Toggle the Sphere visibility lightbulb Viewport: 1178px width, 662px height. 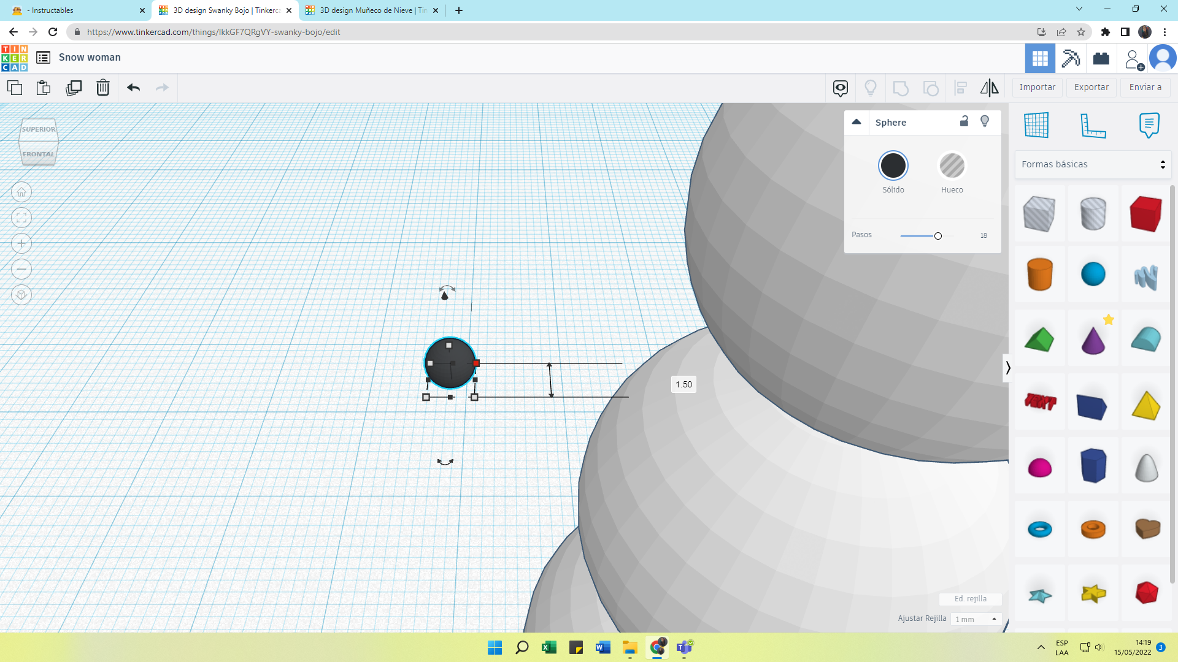point(985,121)
